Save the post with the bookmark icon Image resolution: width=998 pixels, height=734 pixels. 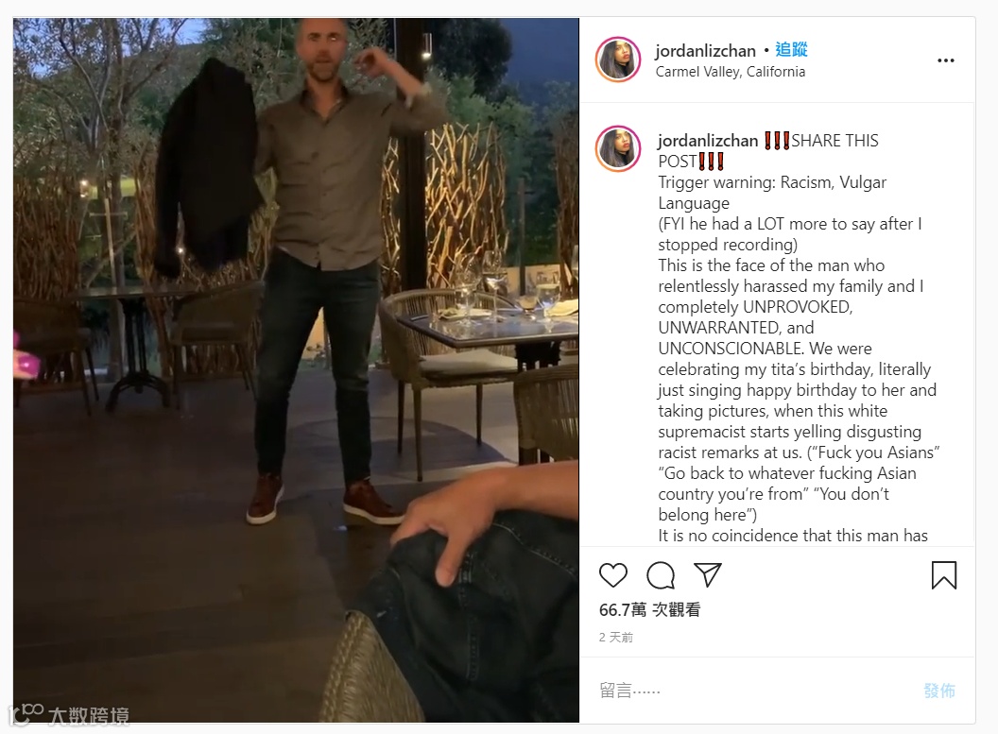click(944, 575)
